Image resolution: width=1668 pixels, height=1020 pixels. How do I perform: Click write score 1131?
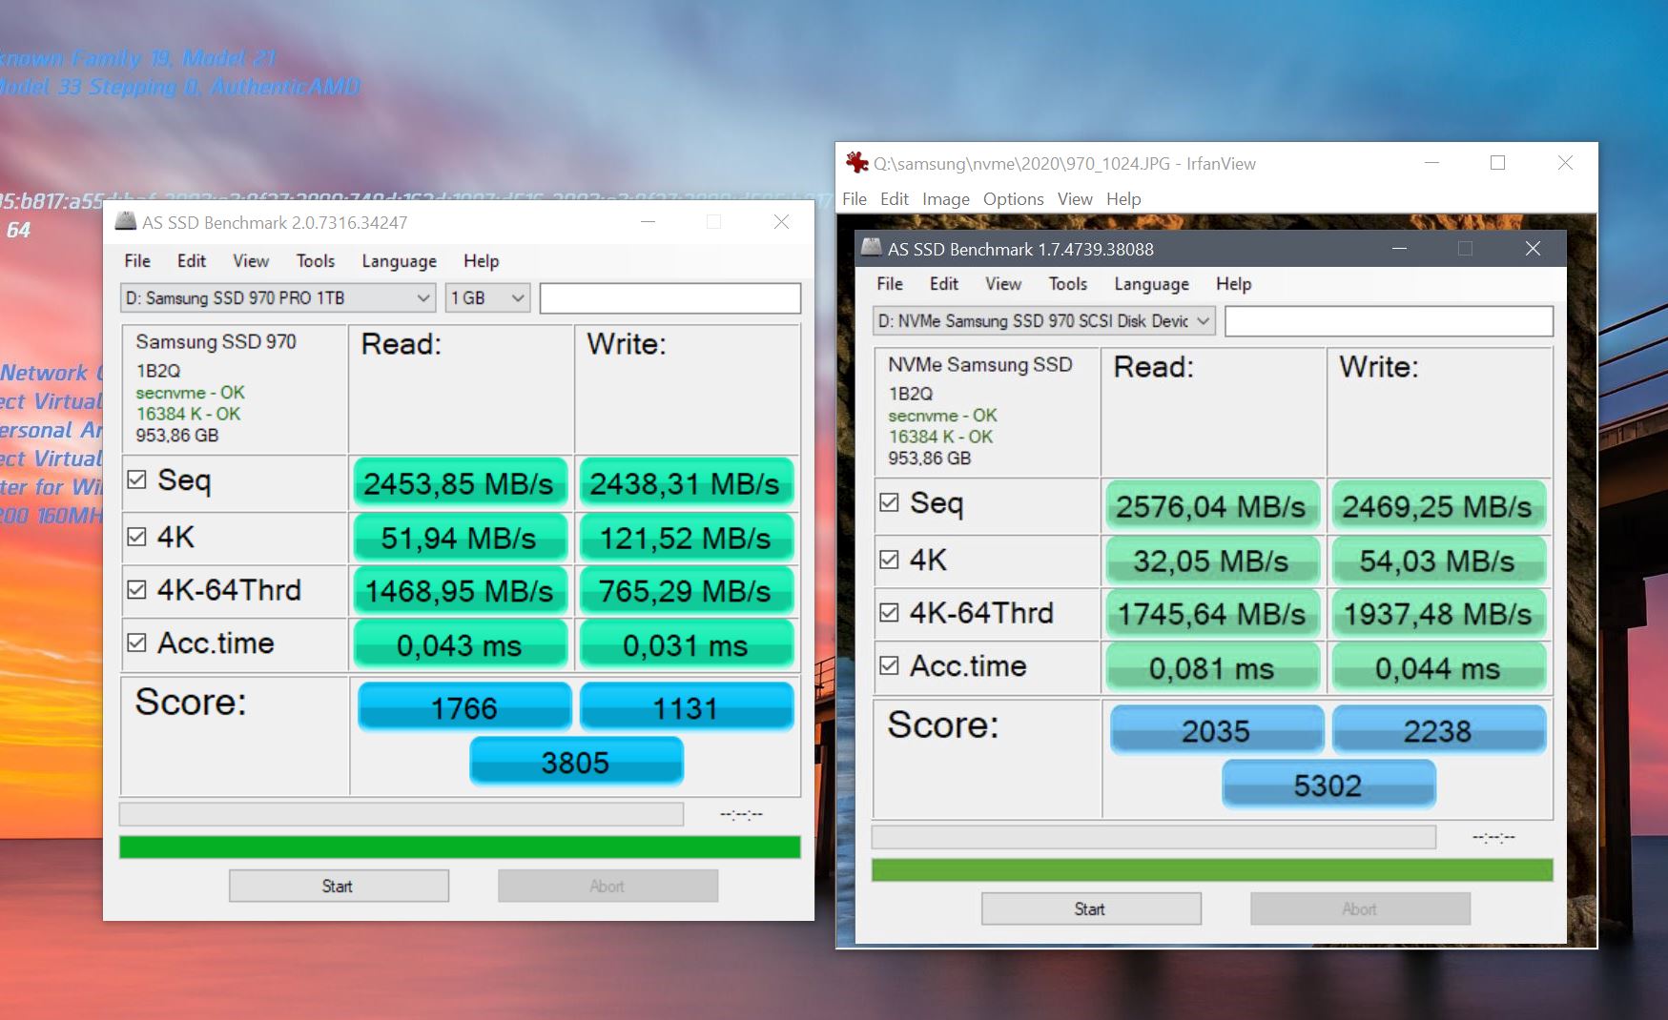[687, 707]
